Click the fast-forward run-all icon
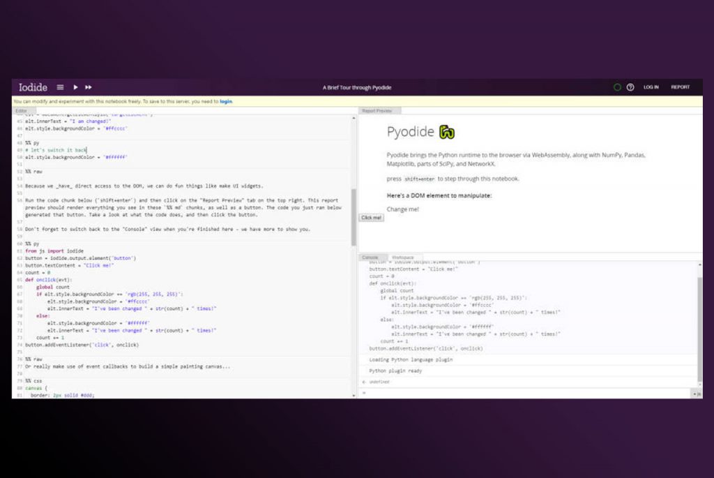714x478 pixels. 89,87
